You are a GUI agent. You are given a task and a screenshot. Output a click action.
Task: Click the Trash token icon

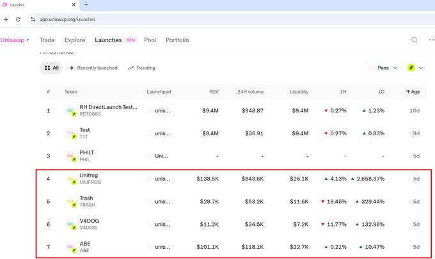[x=70, y=202]
